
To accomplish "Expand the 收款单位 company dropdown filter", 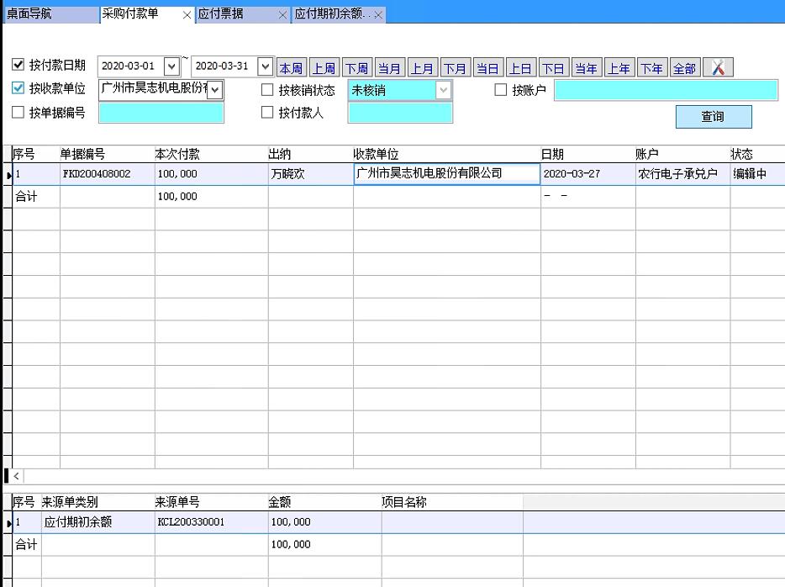I will point(215,89).
